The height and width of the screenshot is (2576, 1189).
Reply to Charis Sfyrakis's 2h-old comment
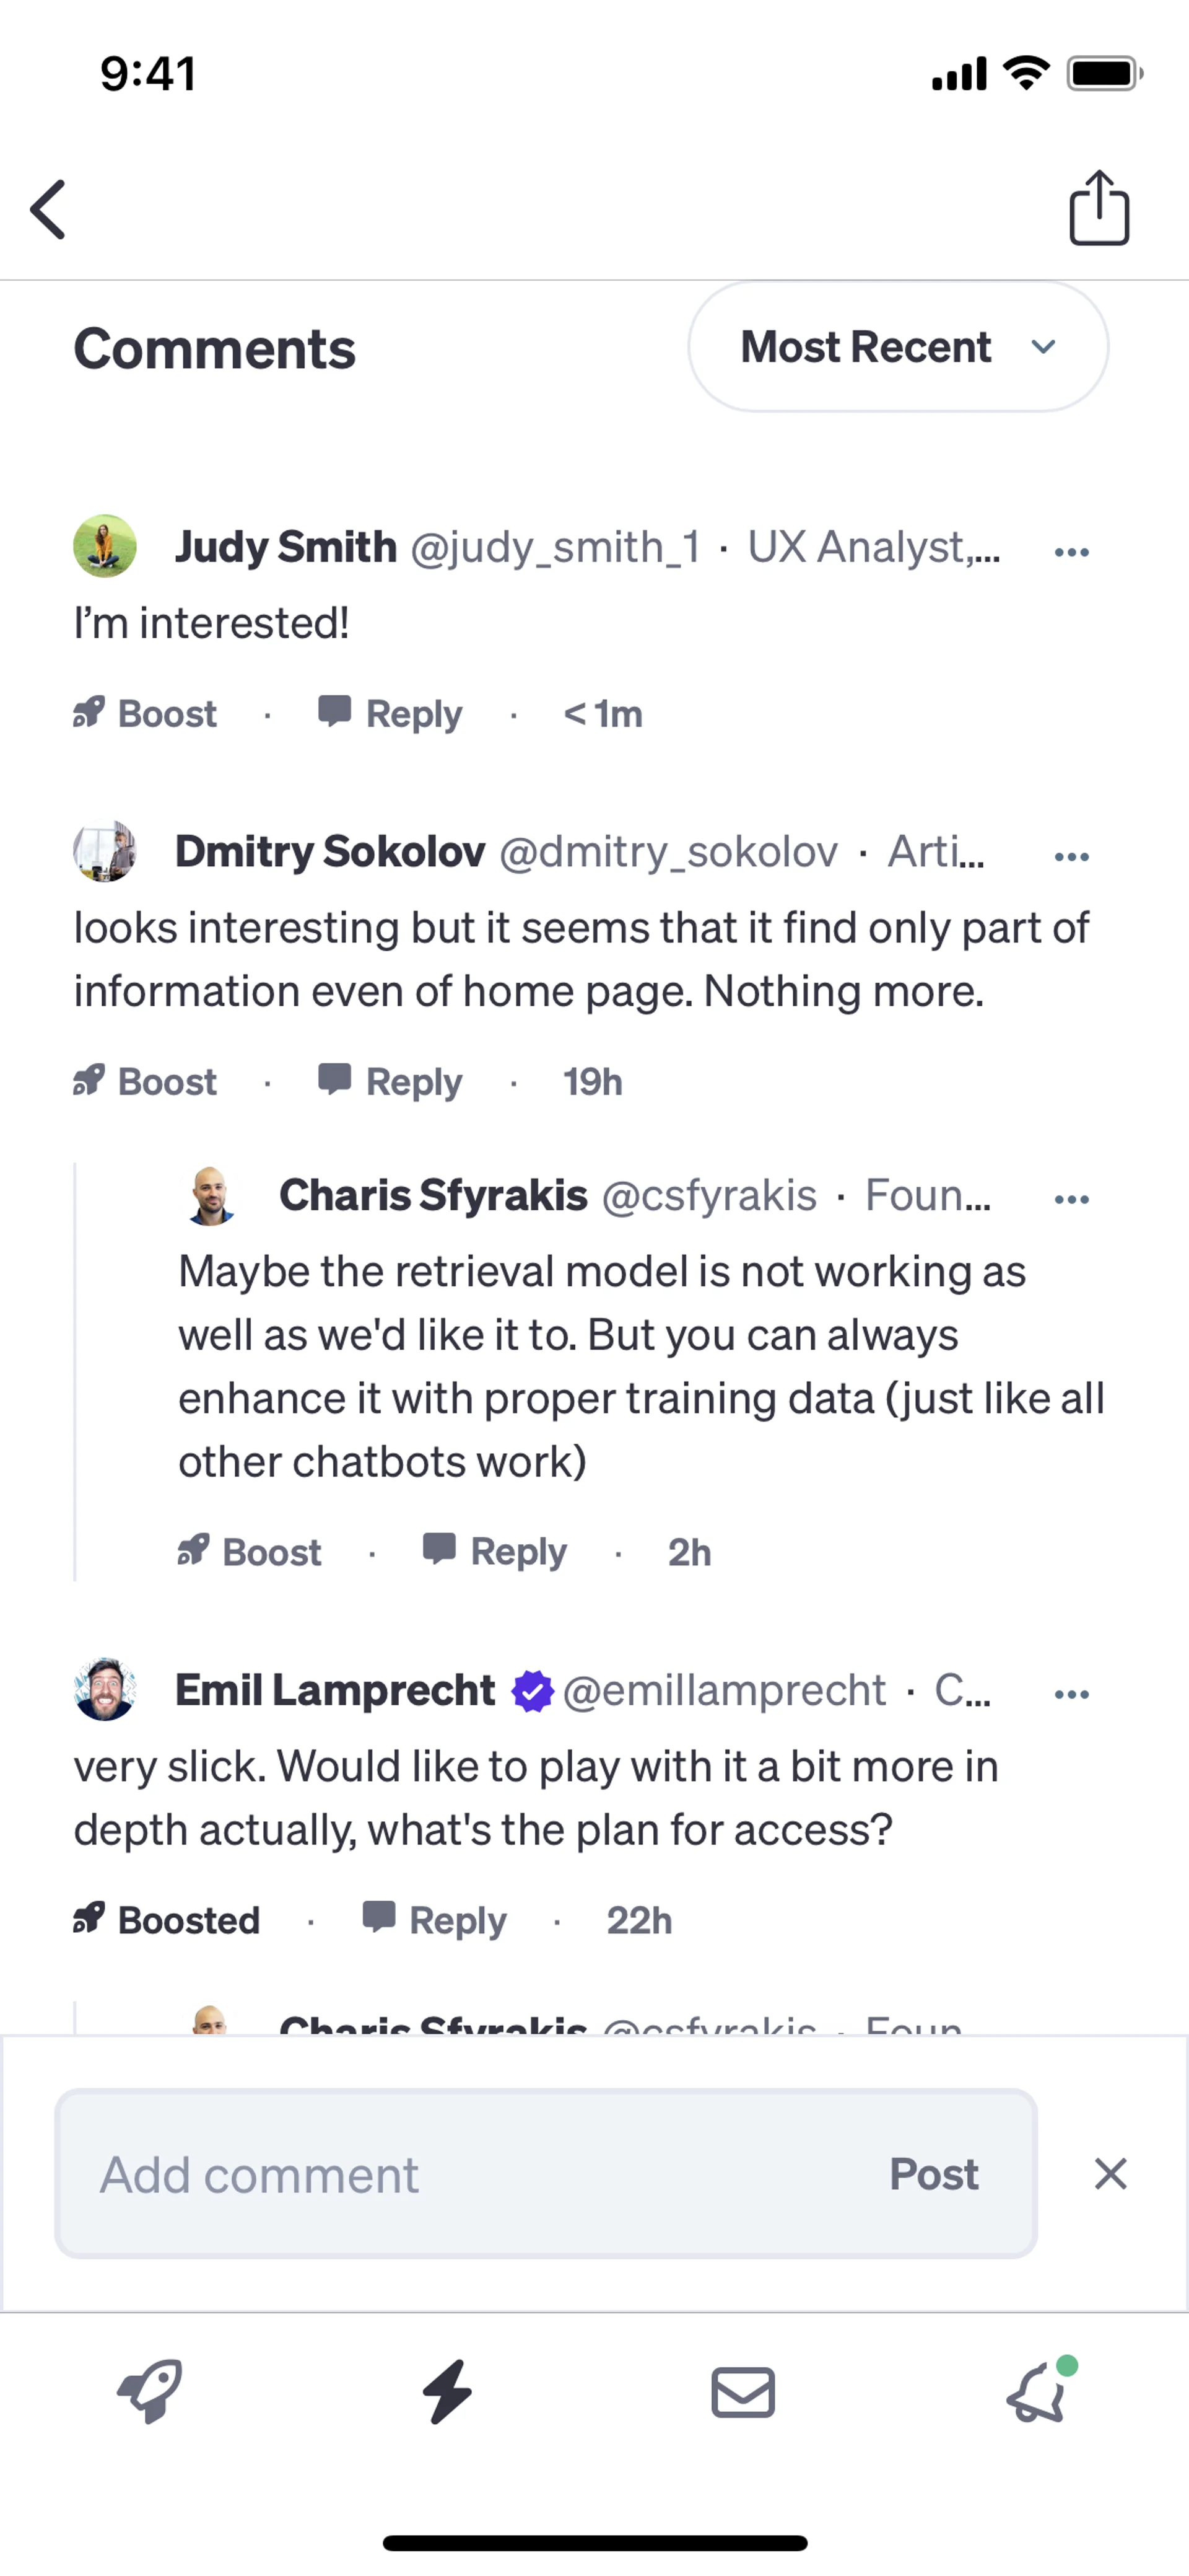[495, 1552]
